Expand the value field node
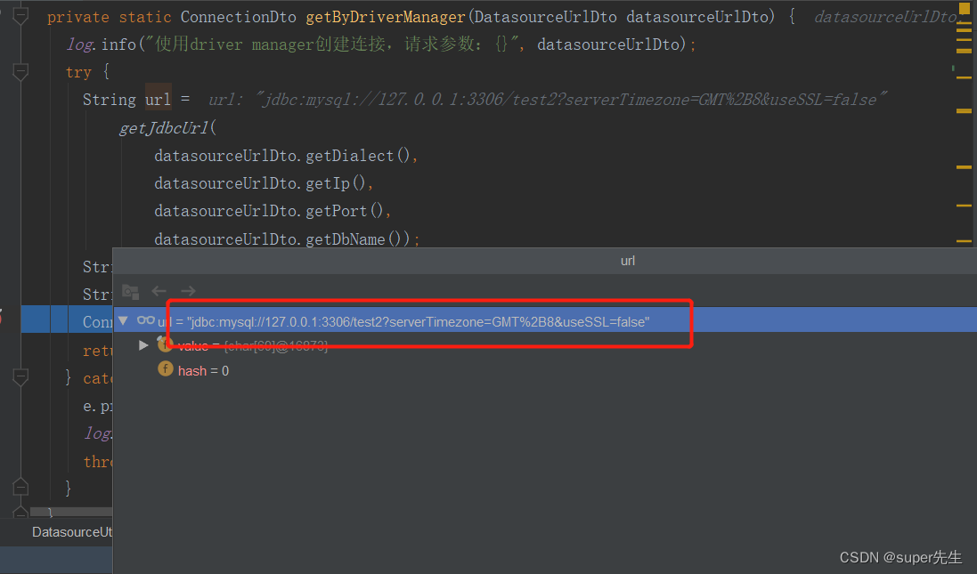Viewport: 977px width, 574px height. [143, 345]
